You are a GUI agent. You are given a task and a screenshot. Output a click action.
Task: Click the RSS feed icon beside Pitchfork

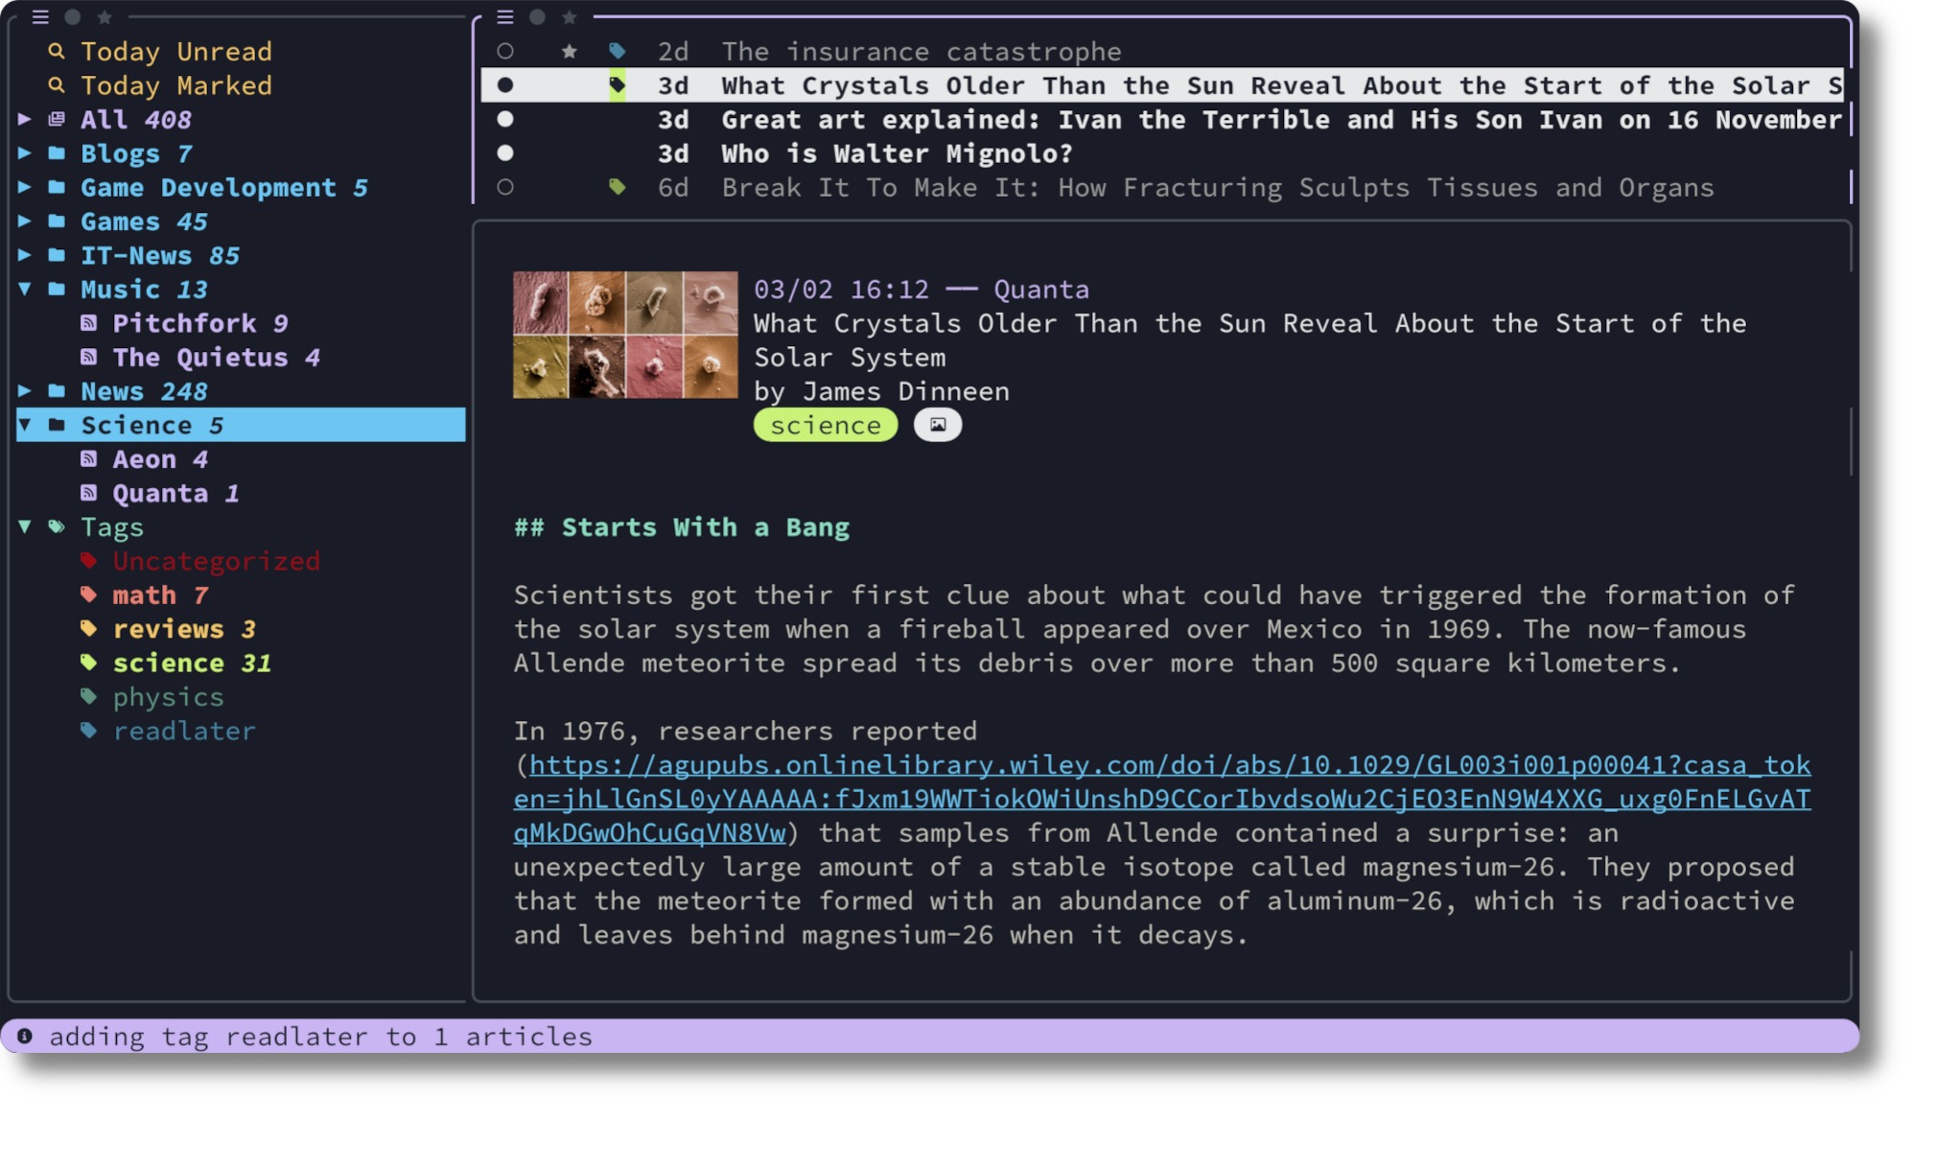coord(89,323)
